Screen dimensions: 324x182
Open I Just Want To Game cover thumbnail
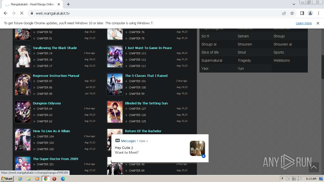pos(115,57)
